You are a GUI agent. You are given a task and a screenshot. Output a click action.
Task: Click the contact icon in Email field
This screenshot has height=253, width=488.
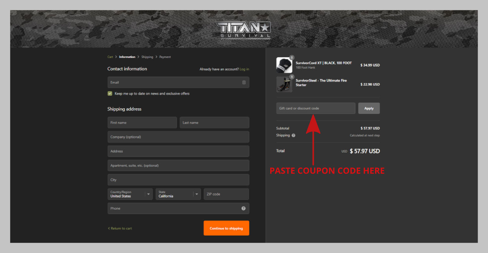[244, 82]
